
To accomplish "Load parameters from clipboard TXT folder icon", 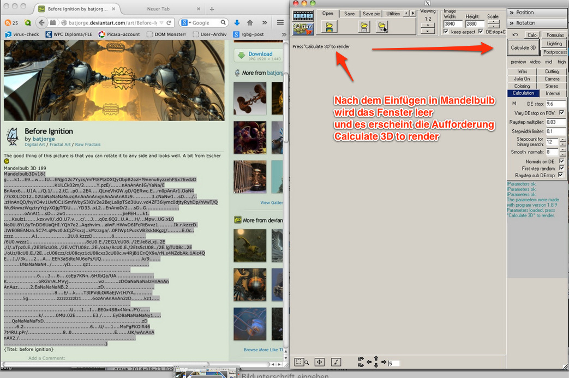I will pos(381,27).
